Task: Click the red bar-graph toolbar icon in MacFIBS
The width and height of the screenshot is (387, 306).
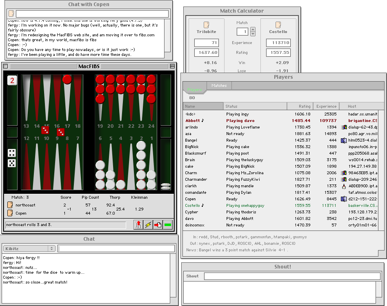Action: [x=138, y=225]
